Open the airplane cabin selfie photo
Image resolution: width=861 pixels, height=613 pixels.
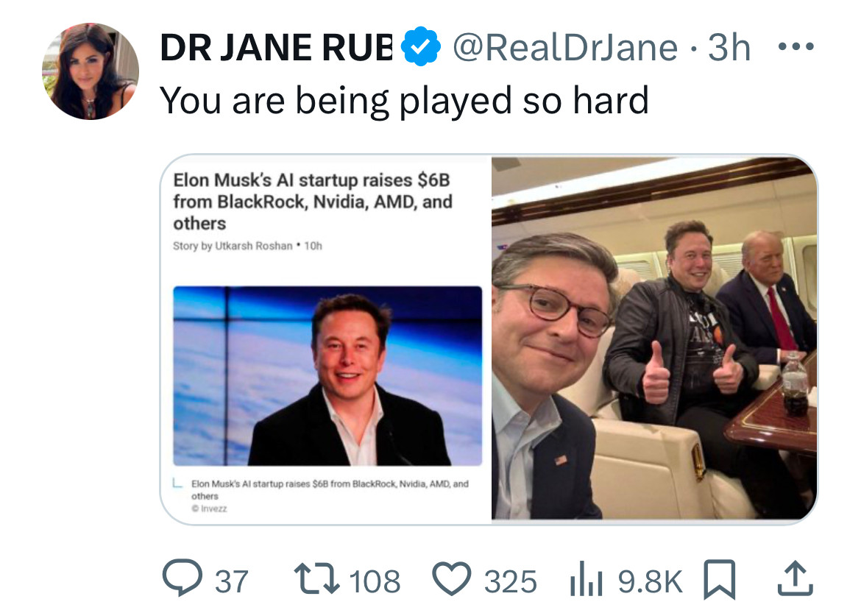coord(654,339)
